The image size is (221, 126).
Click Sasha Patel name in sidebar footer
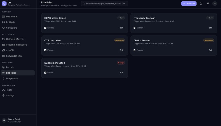tap(14, 119)
